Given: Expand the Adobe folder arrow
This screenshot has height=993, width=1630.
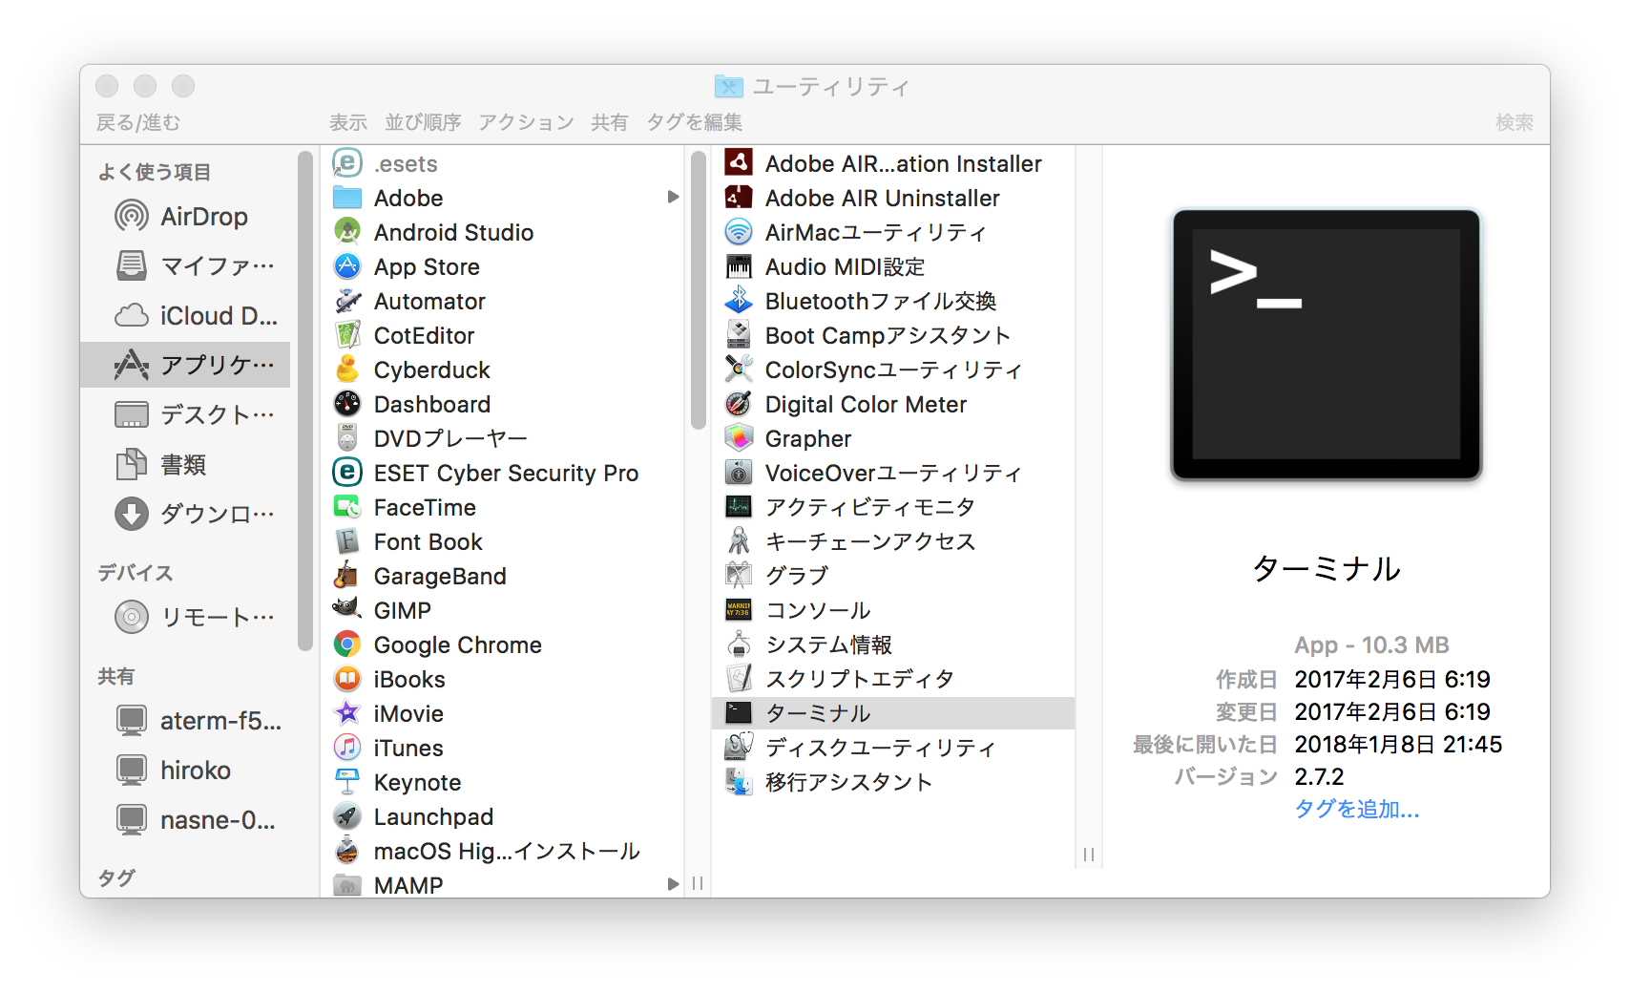Looking at the screenshot, I should [674, 198].
